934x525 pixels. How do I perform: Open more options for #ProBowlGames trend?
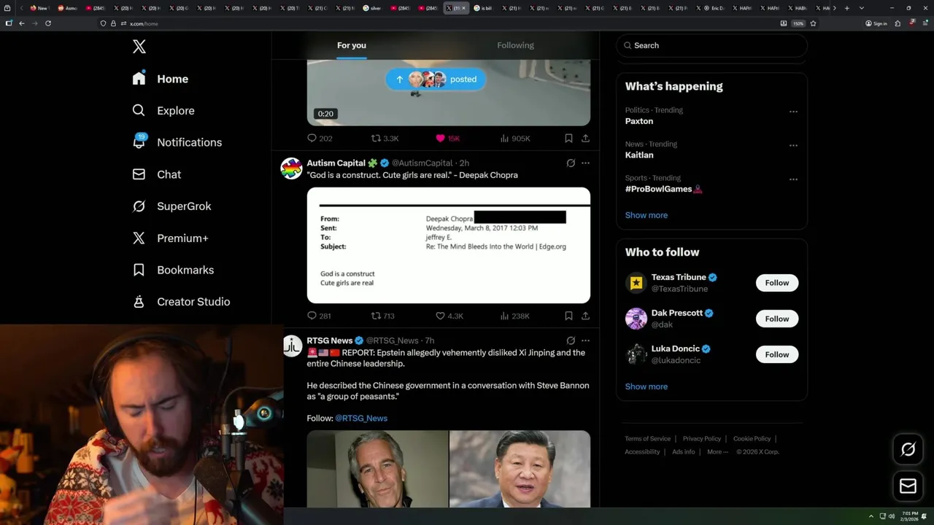coord(793,179)
